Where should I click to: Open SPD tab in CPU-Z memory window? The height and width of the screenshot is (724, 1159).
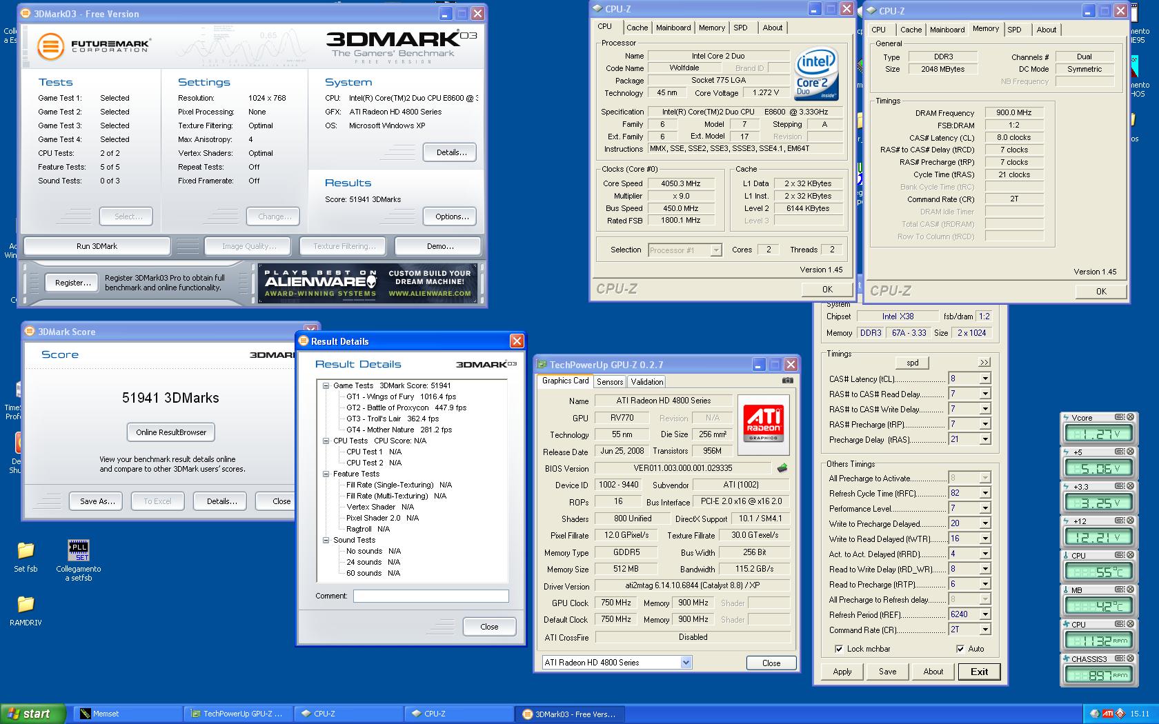click(1014, 30)
